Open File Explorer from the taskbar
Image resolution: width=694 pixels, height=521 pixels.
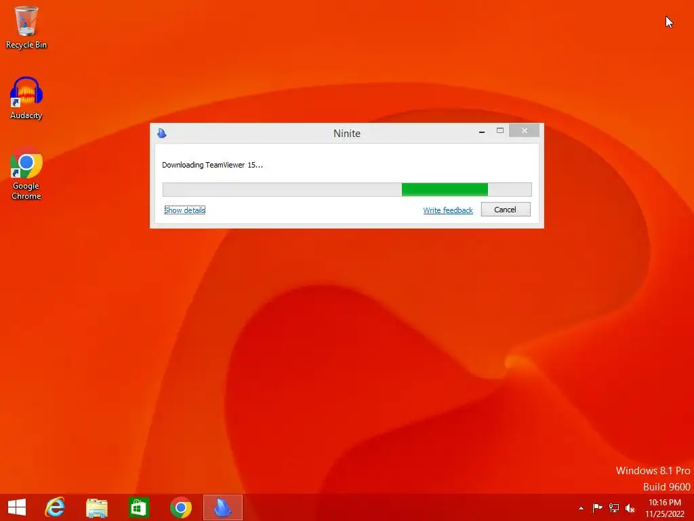click(97, 507)
